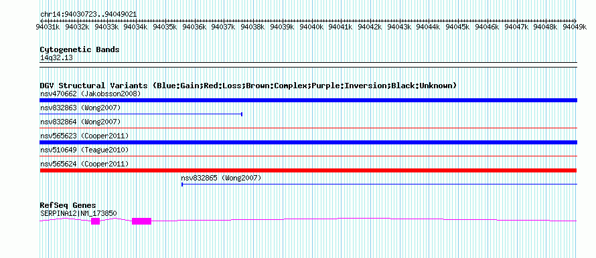
Task: Click the 14q32.13 cytogenetic band line
Action: (x=308, y=65)
